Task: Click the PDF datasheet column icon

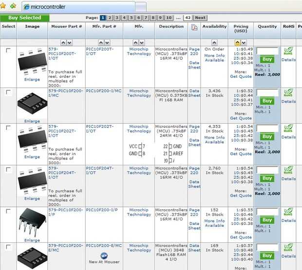Action: click(194, 28)
